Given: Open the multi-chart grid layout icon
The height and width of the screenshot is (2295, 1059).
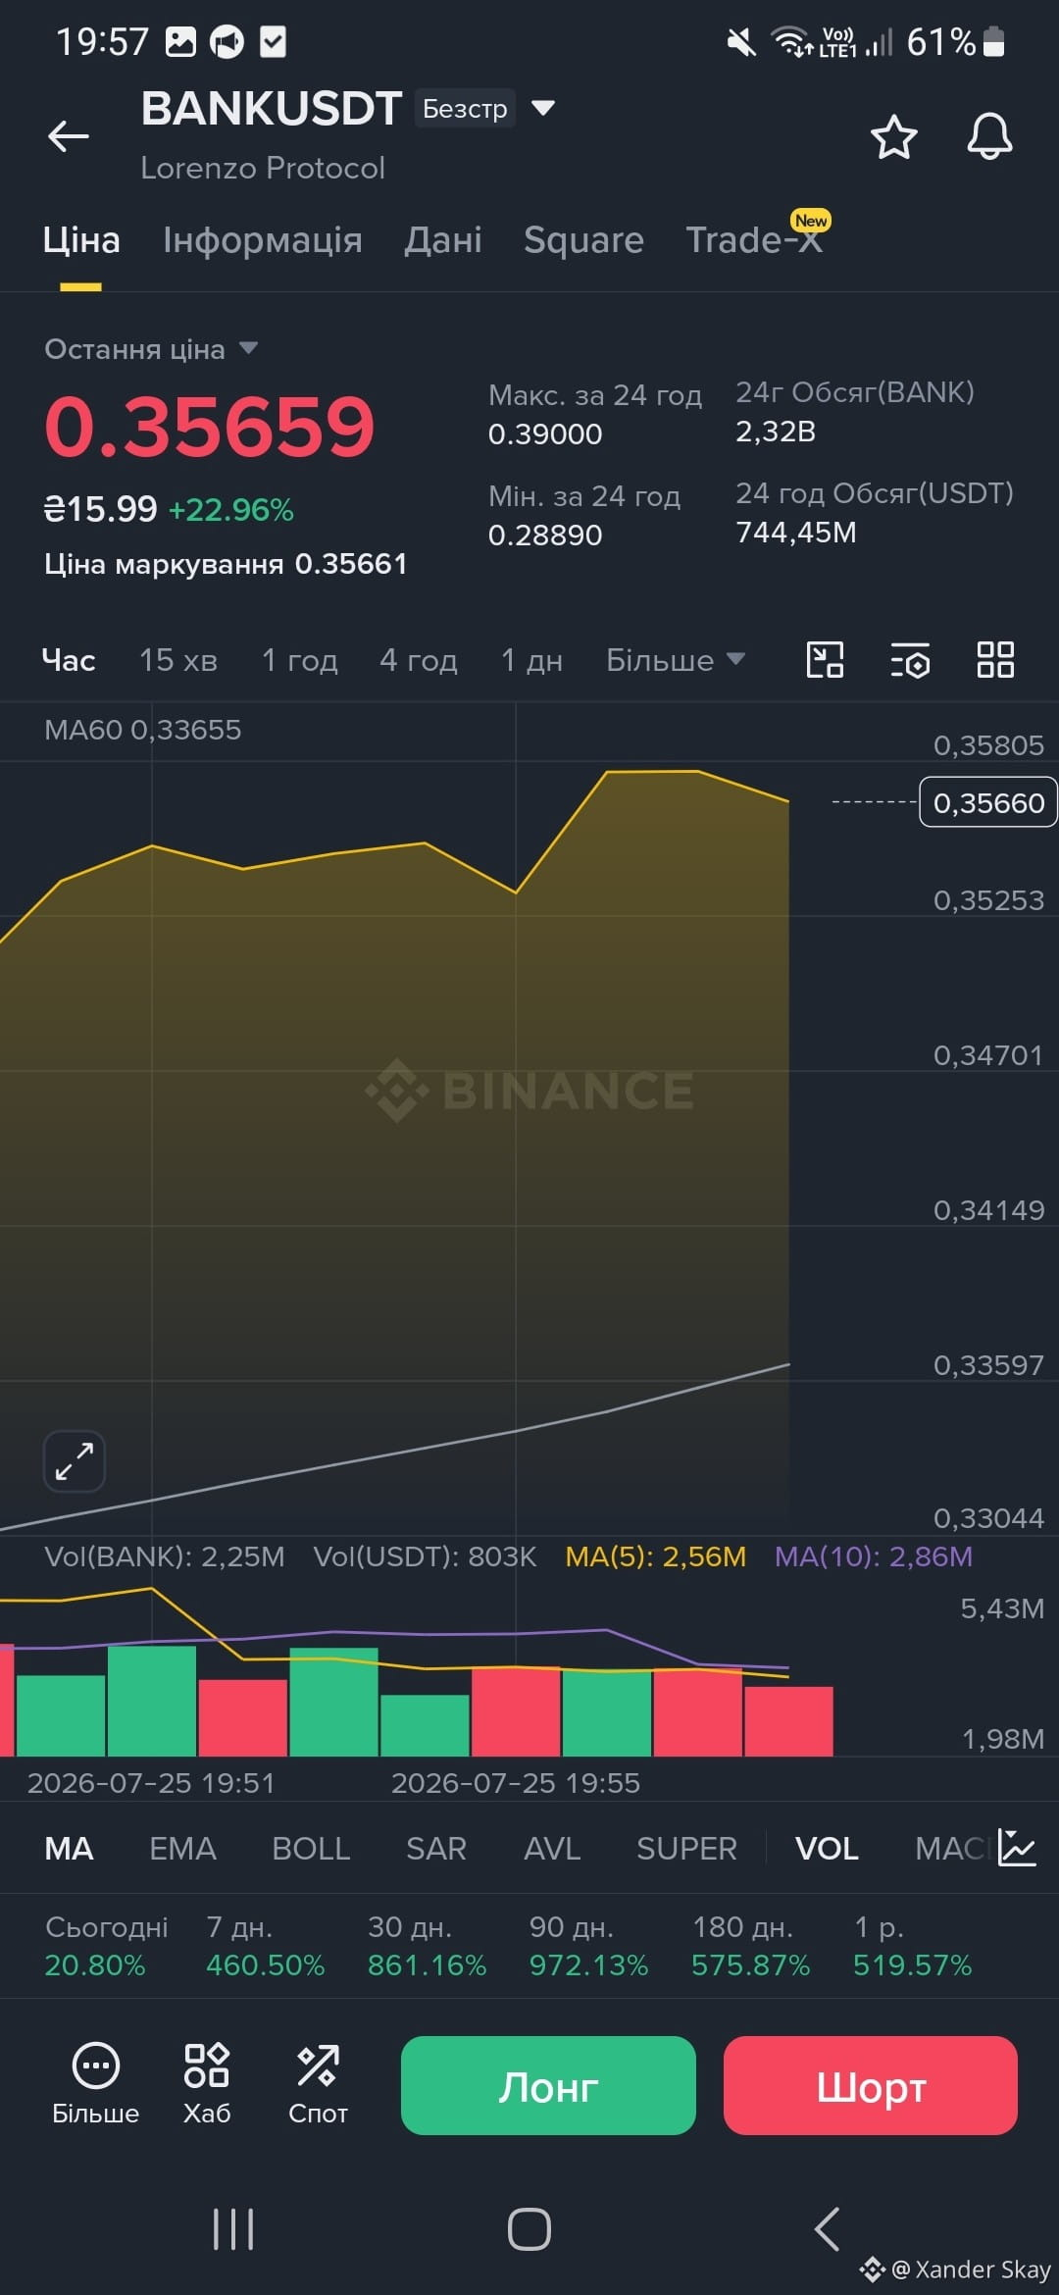Looking at the screenshot, I should (995, 659).
